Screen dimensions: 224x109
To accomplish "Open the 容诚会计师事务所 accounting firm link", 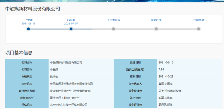I will pos(71,91).
